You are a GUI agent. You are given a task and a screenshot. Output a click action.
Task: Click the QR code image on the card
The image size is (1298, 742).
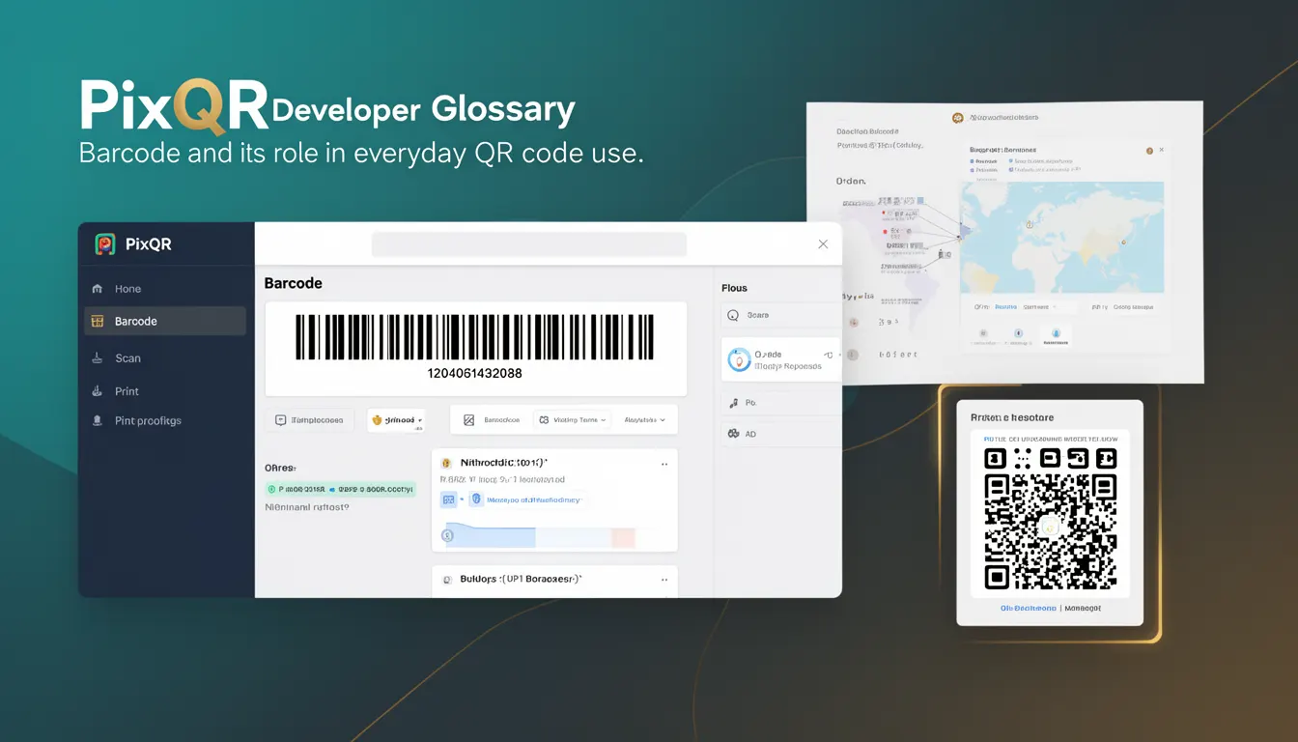(x=1050, y=519)
